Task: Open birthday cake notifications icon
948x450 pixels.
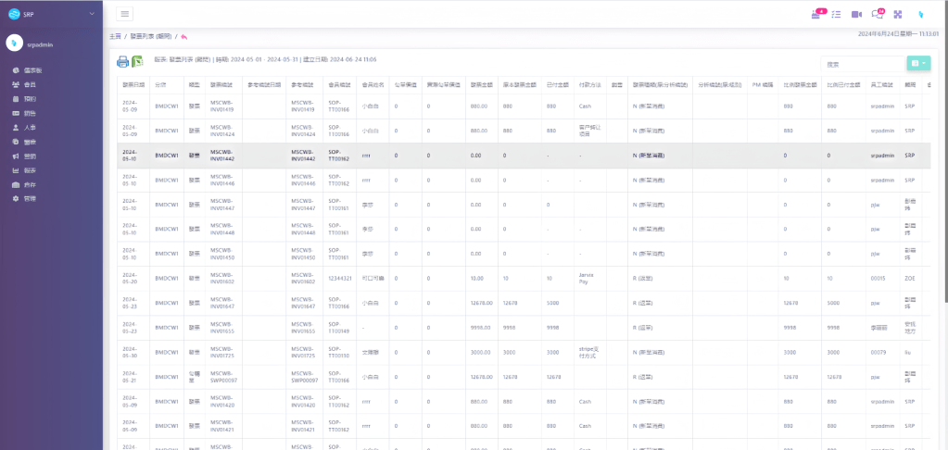Action: tap(815, 14)
